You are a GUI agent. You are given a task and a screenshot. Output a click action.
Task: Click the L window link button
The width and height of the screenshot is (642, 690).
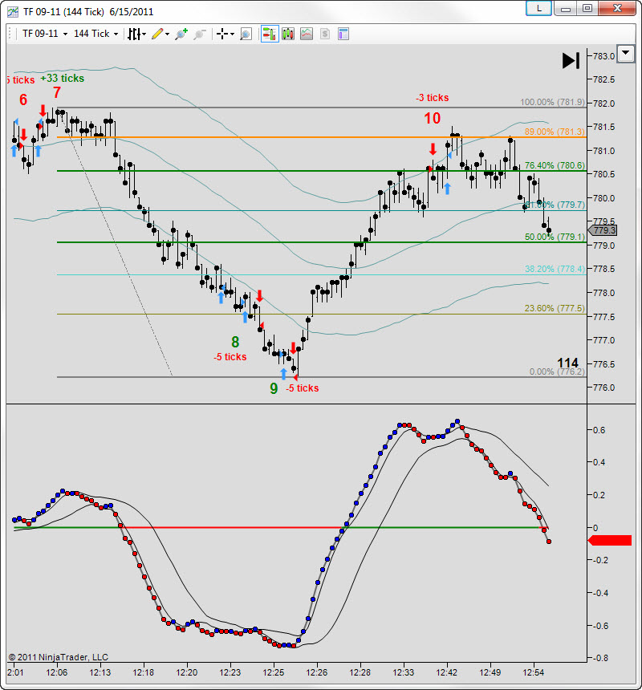pos(538,8)
